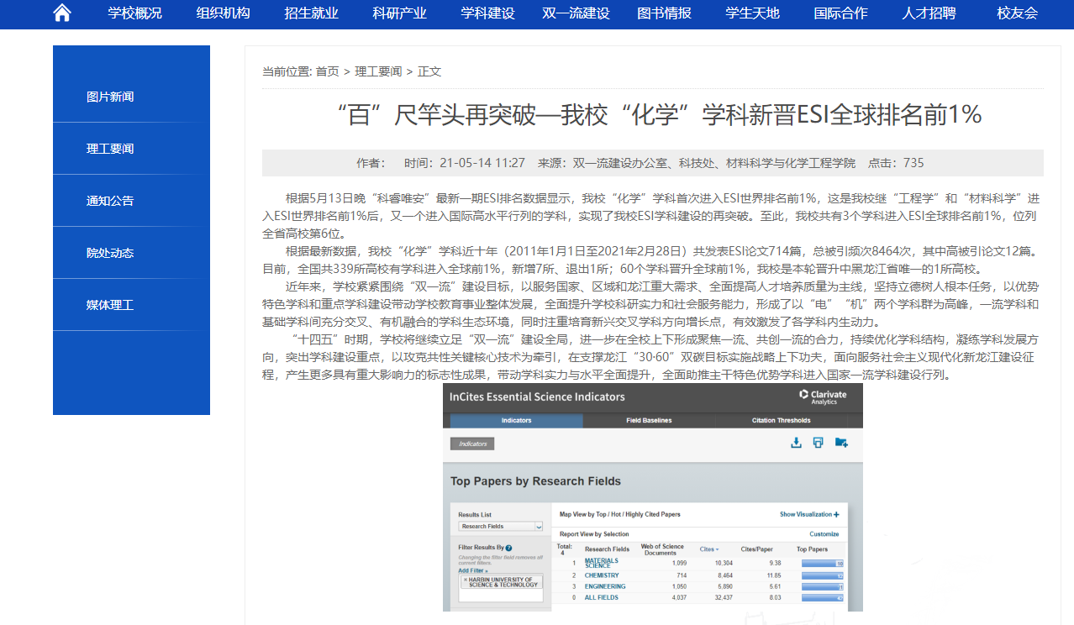This screenshot has height=625, width=1074.
Task: Click the 首页 breadcrumb link
Action: [328, 71]
